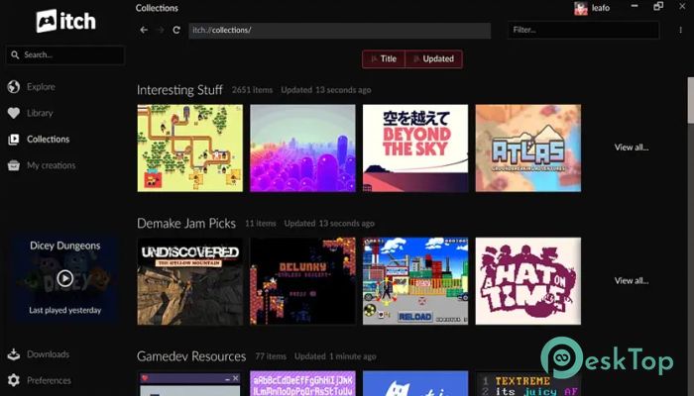This screenshot has height=396, width=694.
Task: Open the Dicey Dungeons last played card
Action: (x=65, y=278)
